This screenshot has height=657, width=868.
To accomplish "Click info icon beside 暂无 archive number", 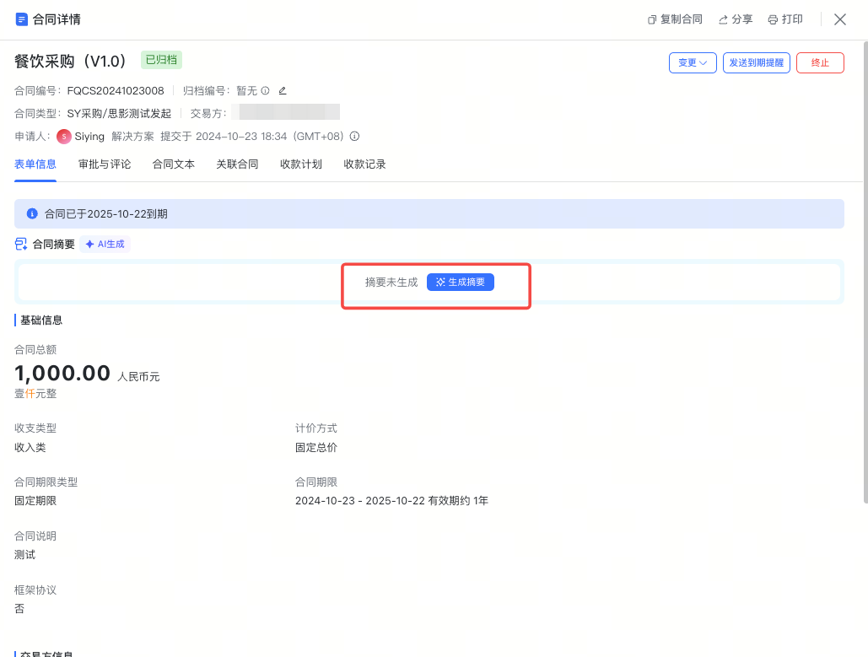I will point(265,90).
